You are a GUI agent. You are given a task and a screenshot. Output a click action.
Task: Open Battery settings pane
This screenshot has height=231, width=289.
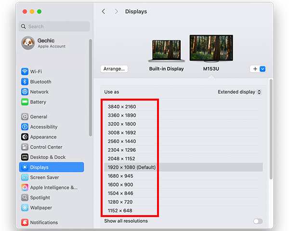point(52,102)
